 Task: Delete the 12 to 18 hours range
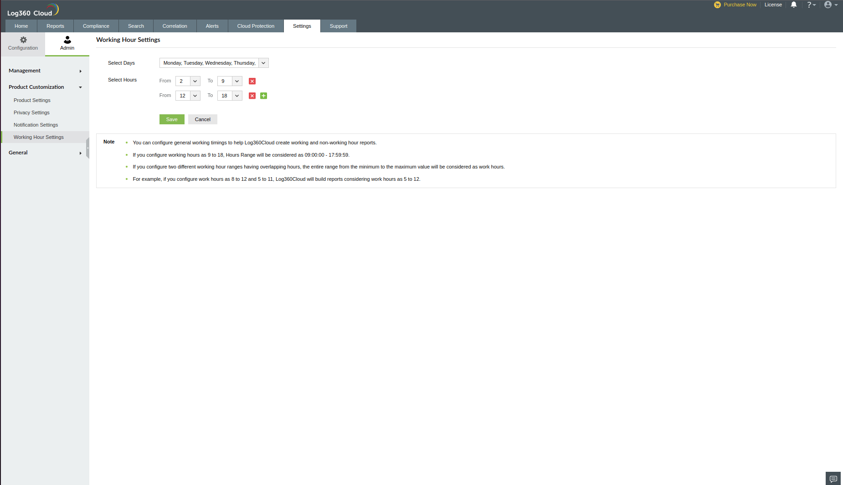(x=252, y=96)
